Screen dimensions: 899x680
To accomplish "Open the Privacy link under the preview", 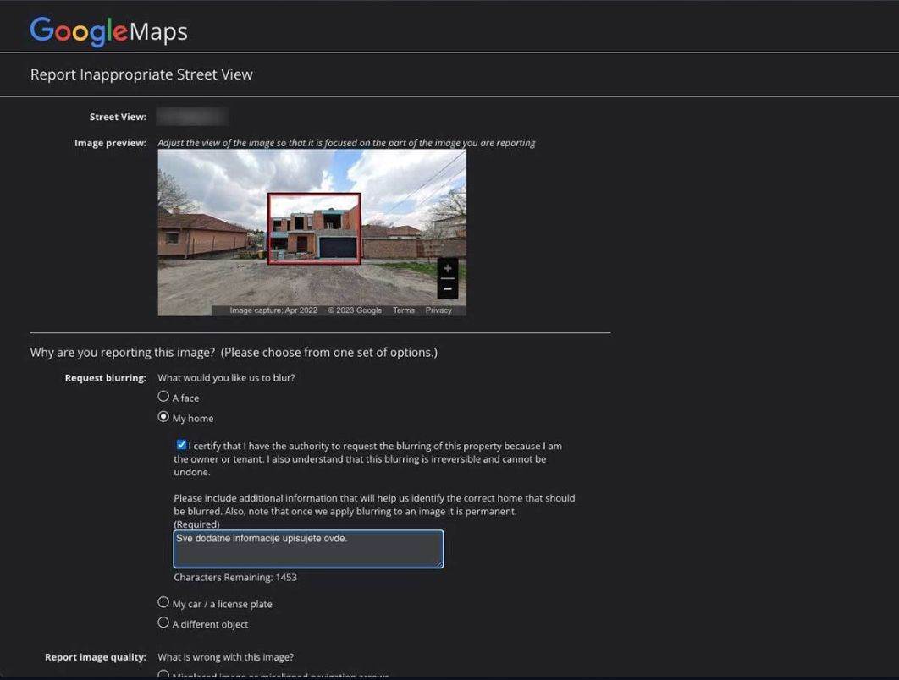I will coord(438,310).
